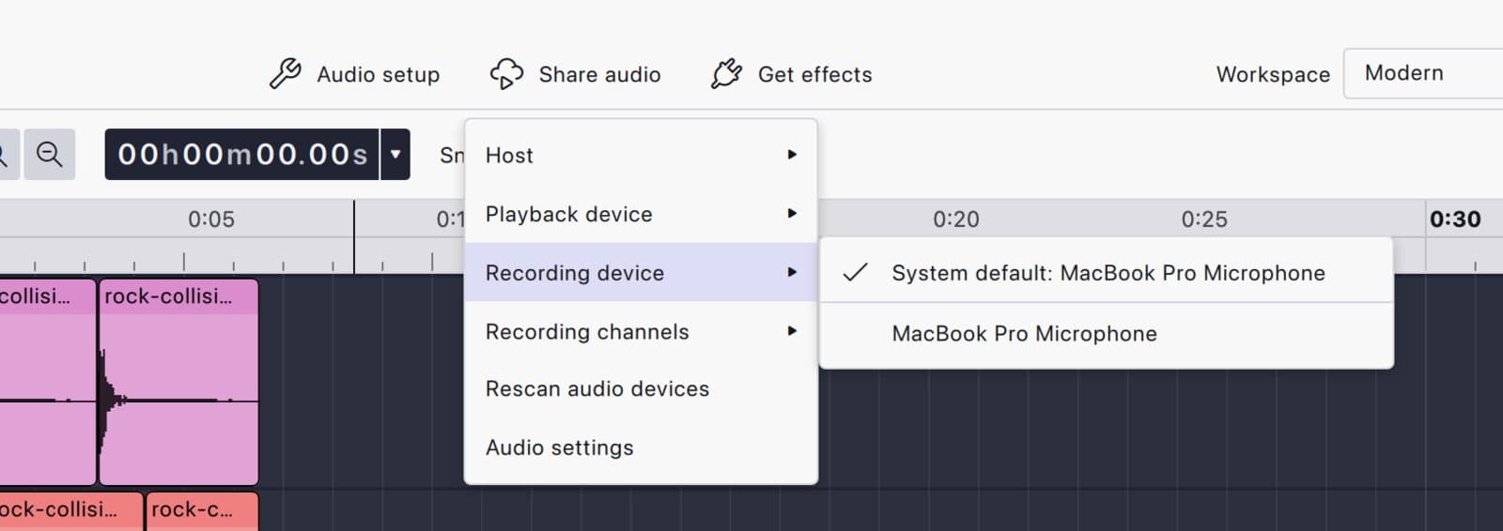The height and width of the screenshot is (531, 1503).
Task: Click the 0:05 mark on the timeline ruler
Action: 211,220
